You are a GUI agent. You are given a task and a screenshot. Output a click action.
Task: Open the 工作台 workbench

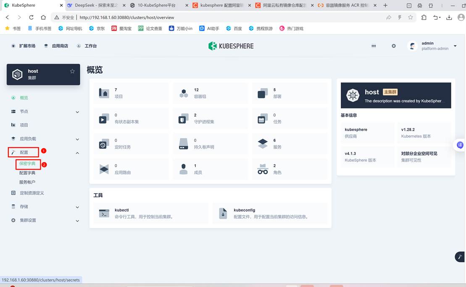(x=87, y=46)
